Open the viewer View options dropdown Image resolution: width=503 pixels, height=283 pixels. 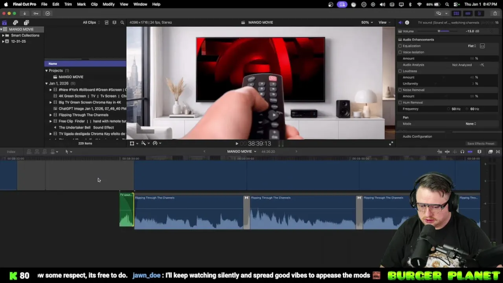click(x=384, y=22)
